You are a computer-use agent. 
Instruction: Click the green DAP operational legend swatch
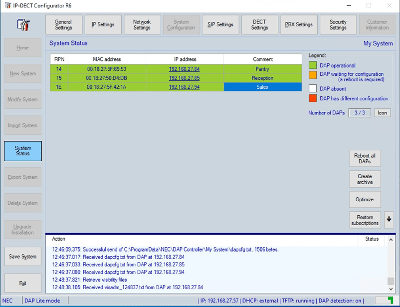pyautogui.click(x=313, y=65)
